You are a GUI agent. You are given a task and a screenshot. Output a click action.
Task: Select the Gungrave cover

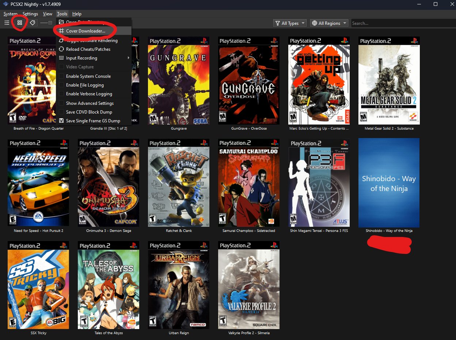coord(179,81)
